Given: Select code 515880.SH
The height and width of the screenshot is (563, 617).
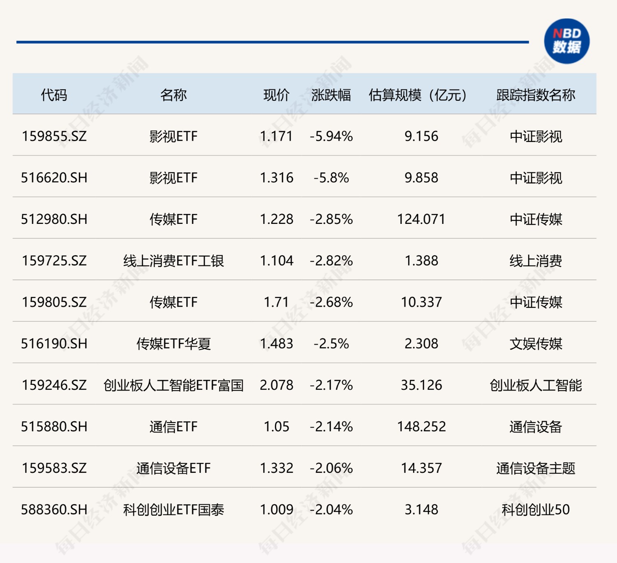Looking at the screenshot, I should (x=54, y=427).
